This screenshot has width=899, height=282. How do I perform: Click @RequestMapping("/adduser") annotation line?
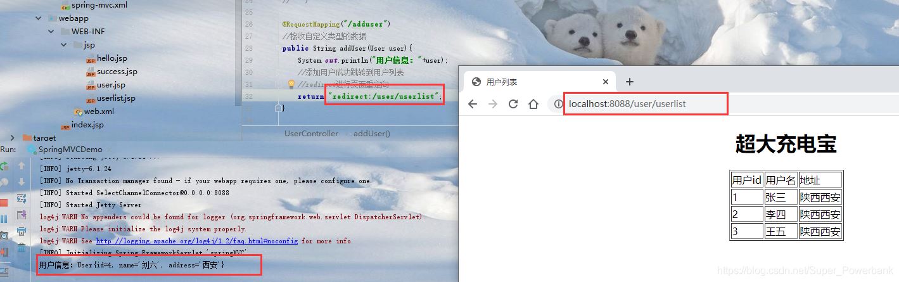(336, 24)
